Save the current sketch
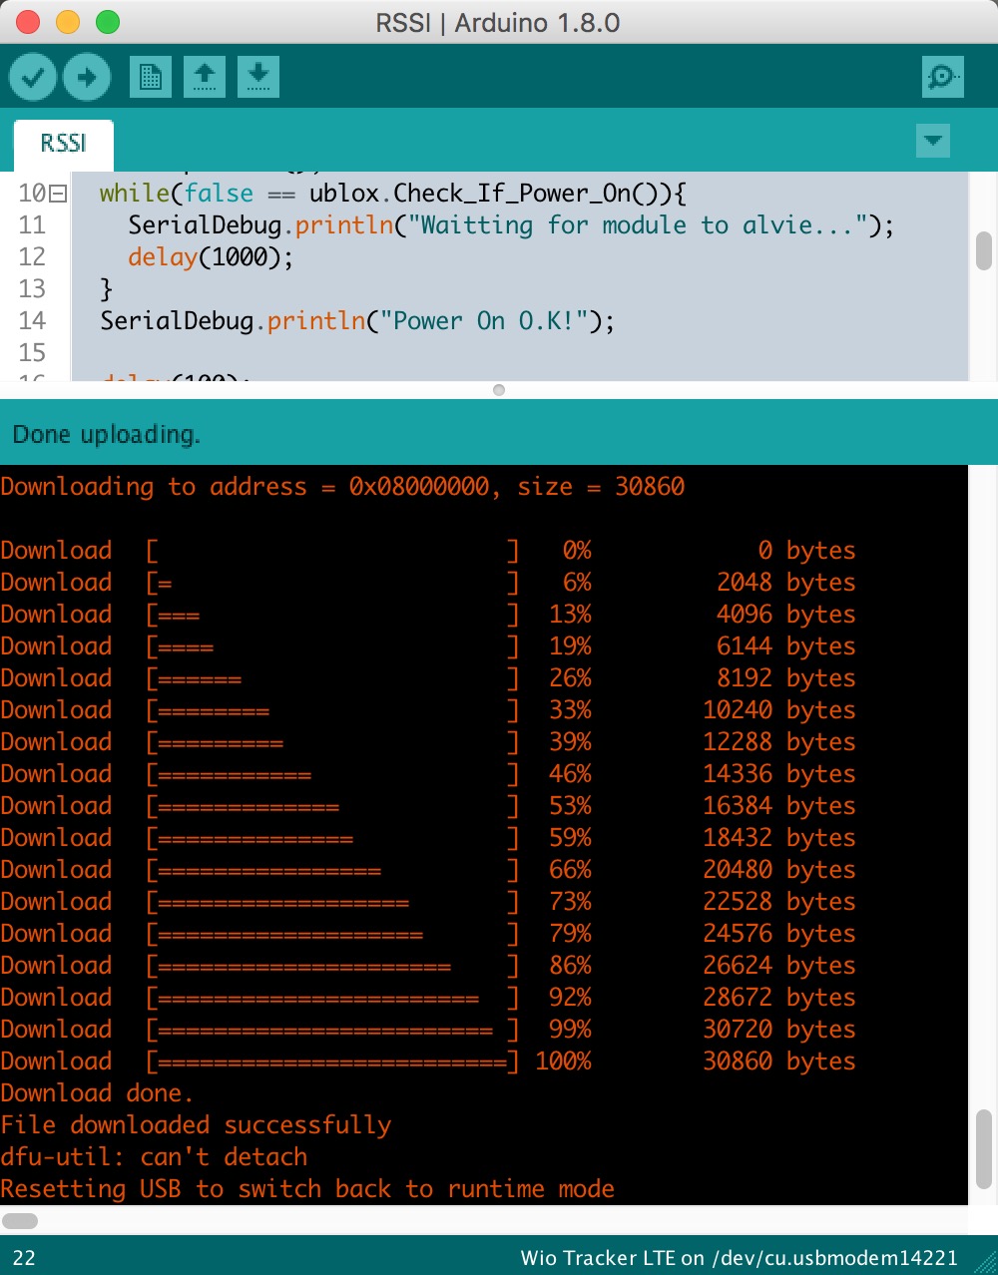The image size is (998, 1275). [x=258, y=77]
